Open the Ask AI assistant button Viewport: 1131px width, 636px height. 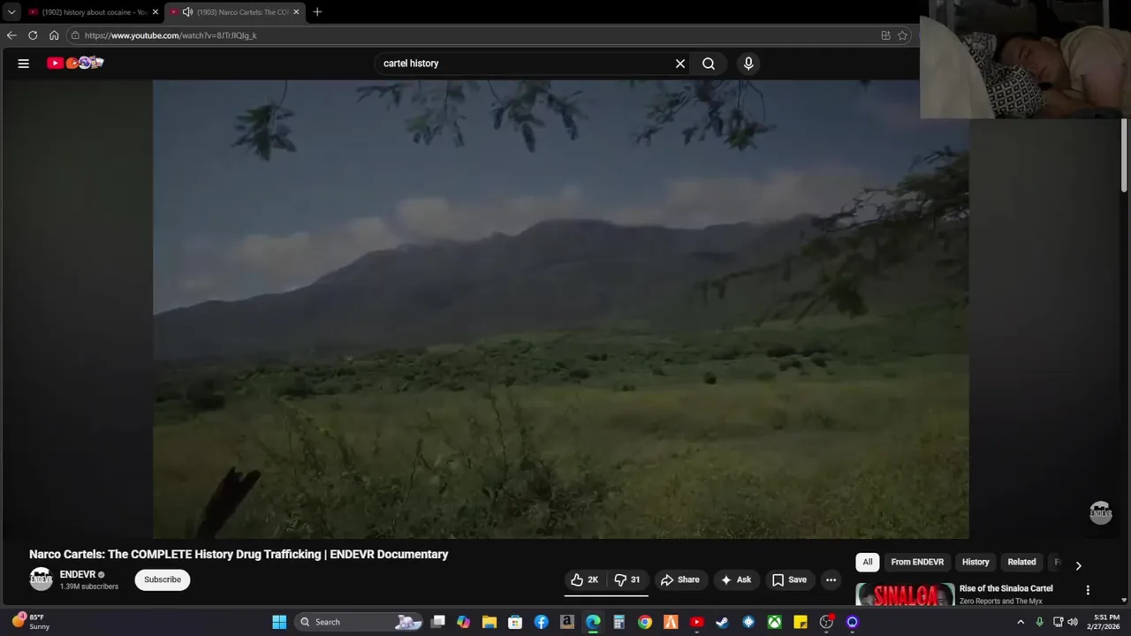click(736, 579)
